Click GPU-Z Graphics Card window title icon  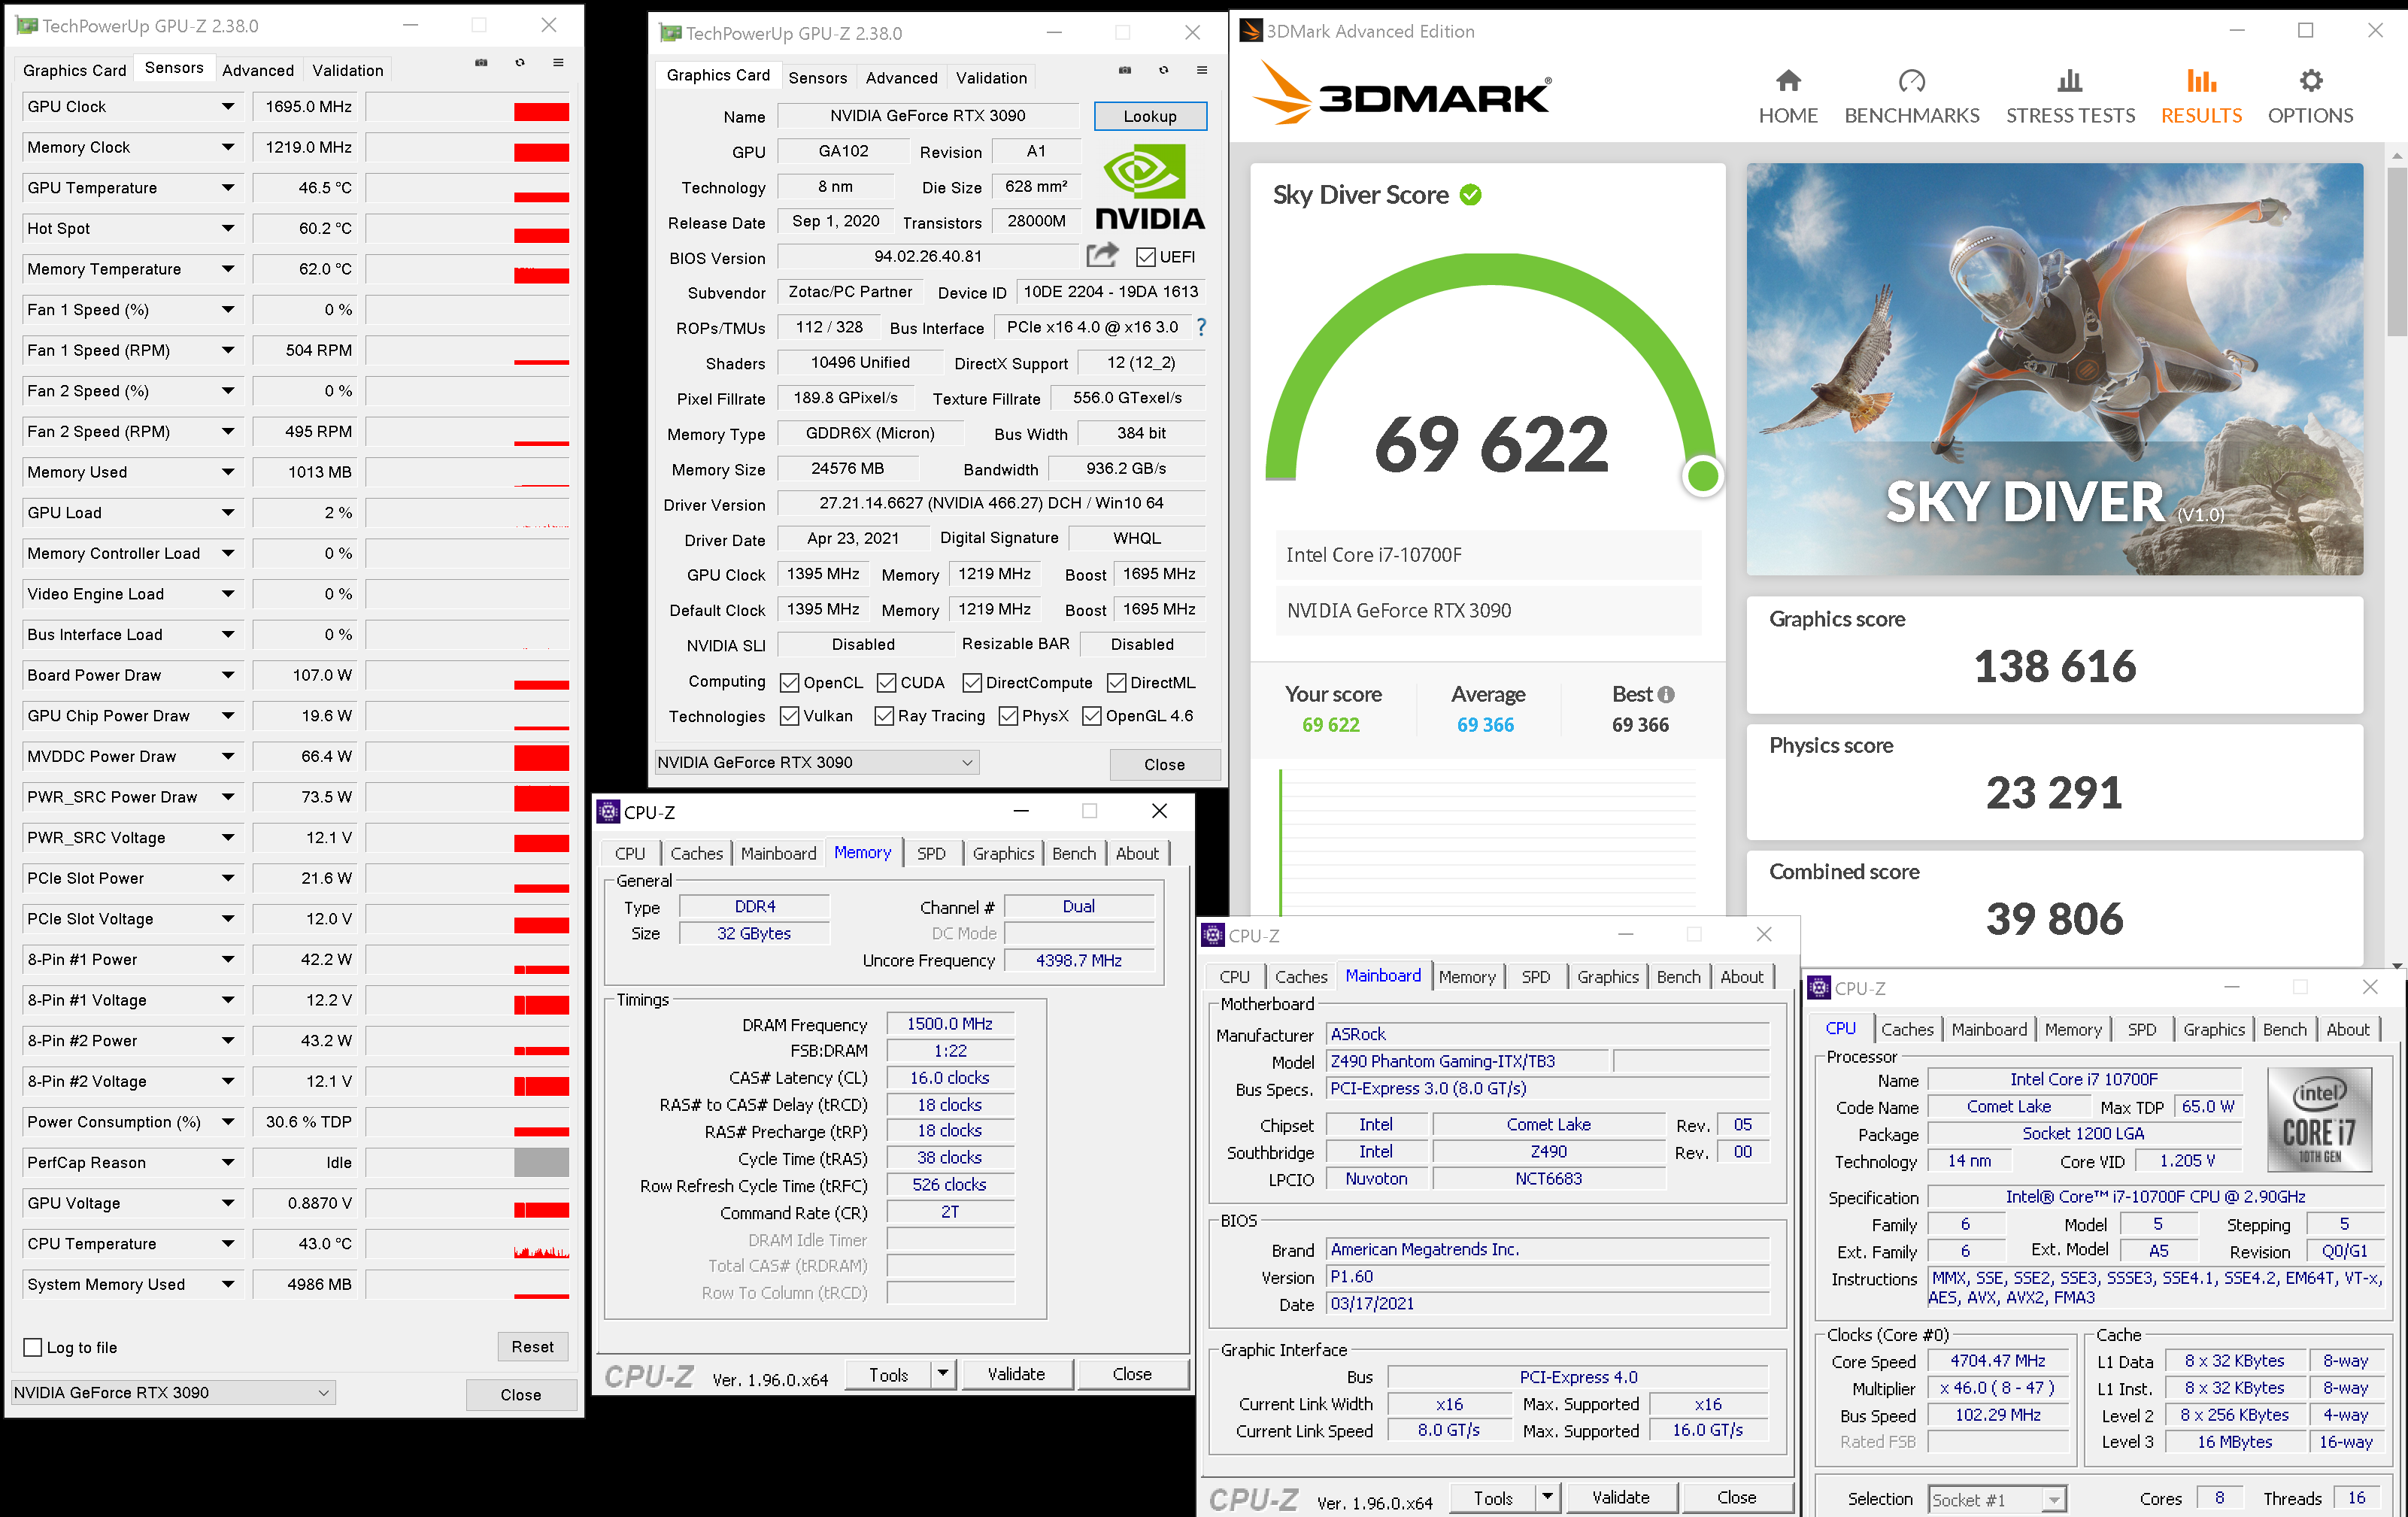(x=670, y=33)
